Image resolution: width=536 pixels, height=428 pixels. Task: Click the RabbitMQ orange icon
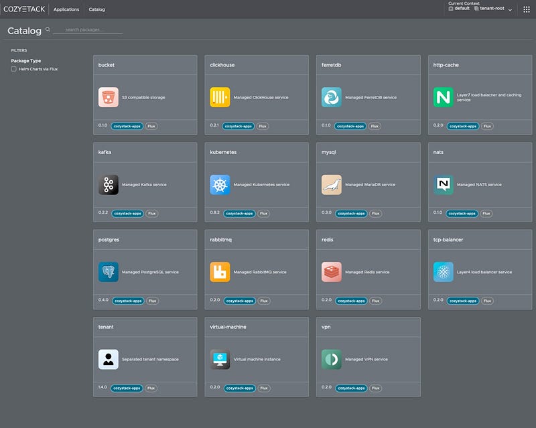pos(220,272)
